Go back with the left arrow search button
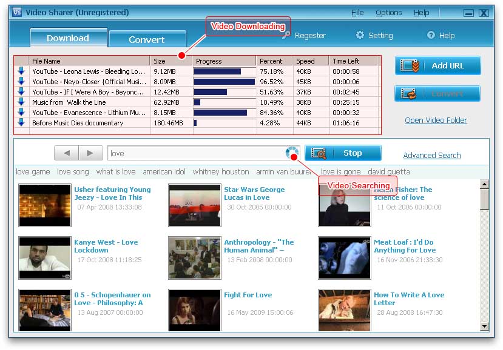The width and height of the screenshot is (503, 350). [66, 153]
